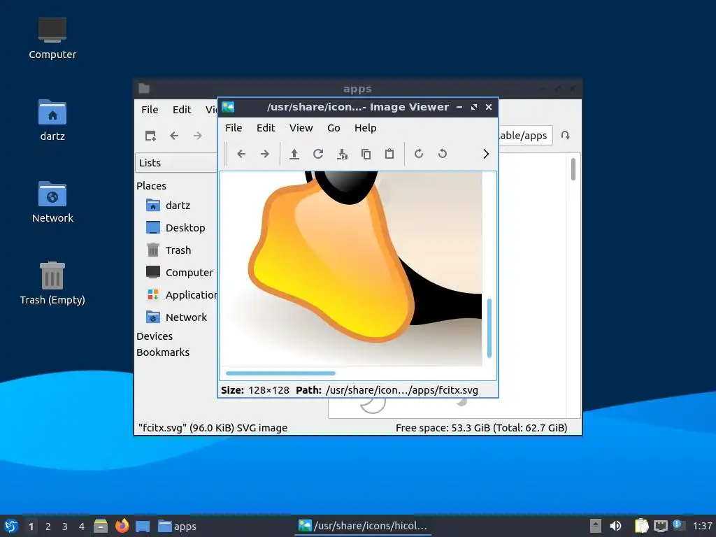Open the volume control tray icon
The width and height of the screenshot is (716, 537).
tap(615, 526)
